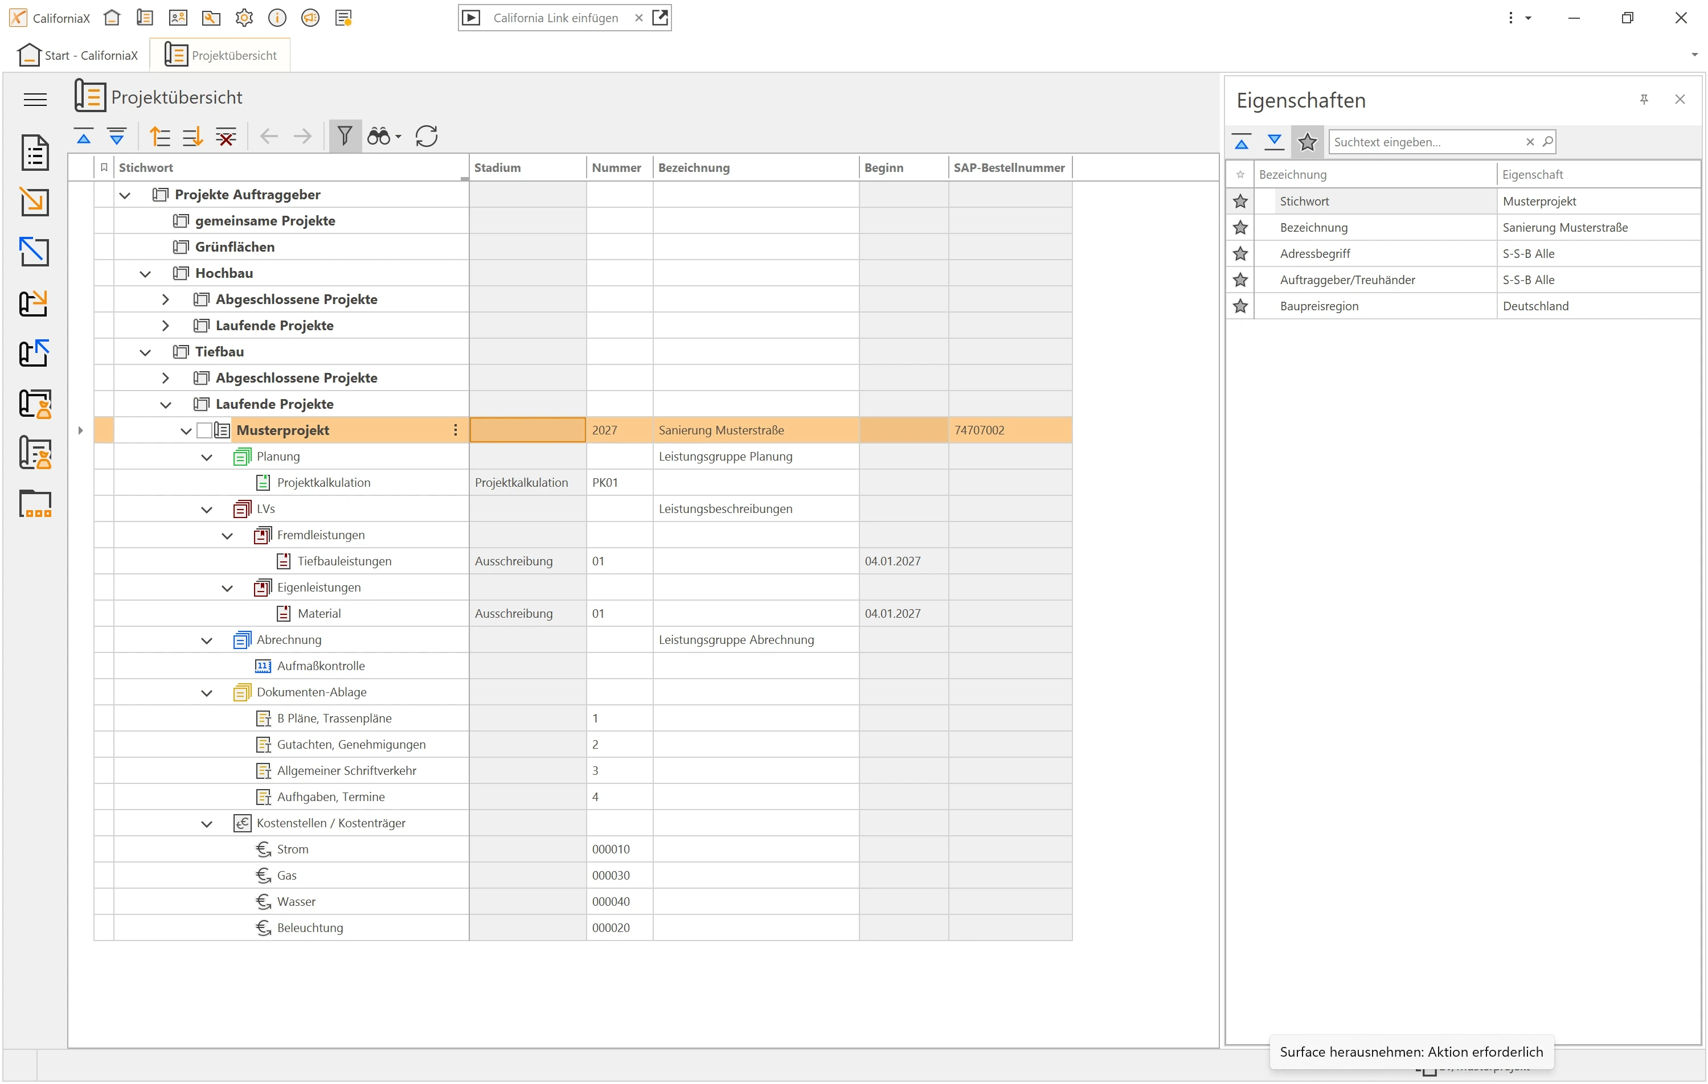The image size is (1708, 1084).
Task: Switch to the Projektübersicht tab
Action: [220, 55]
